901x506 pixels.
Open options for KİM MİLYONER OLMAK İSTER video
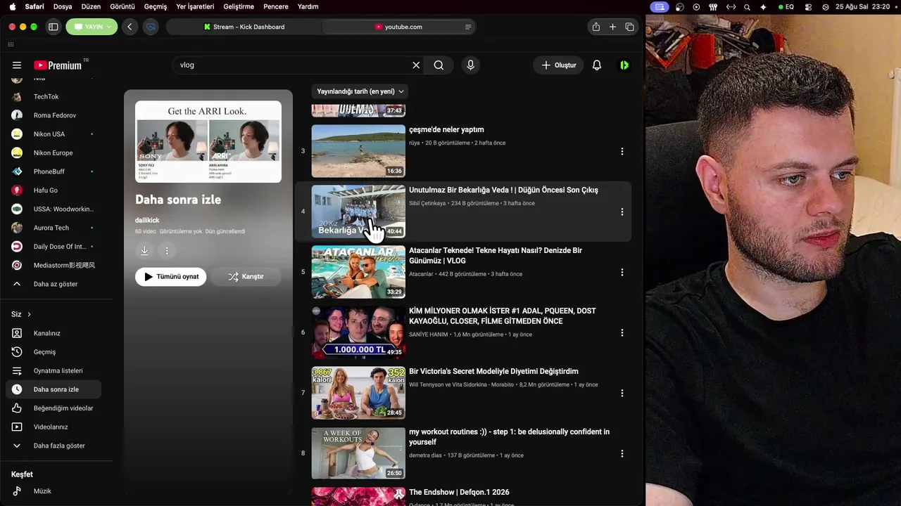(622, 332)
